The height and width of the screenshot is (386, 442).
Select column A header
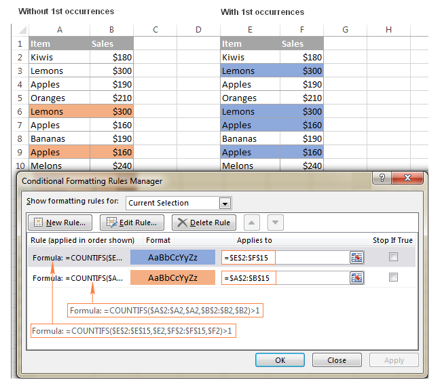pyautogui.click(x=60, y=30)
